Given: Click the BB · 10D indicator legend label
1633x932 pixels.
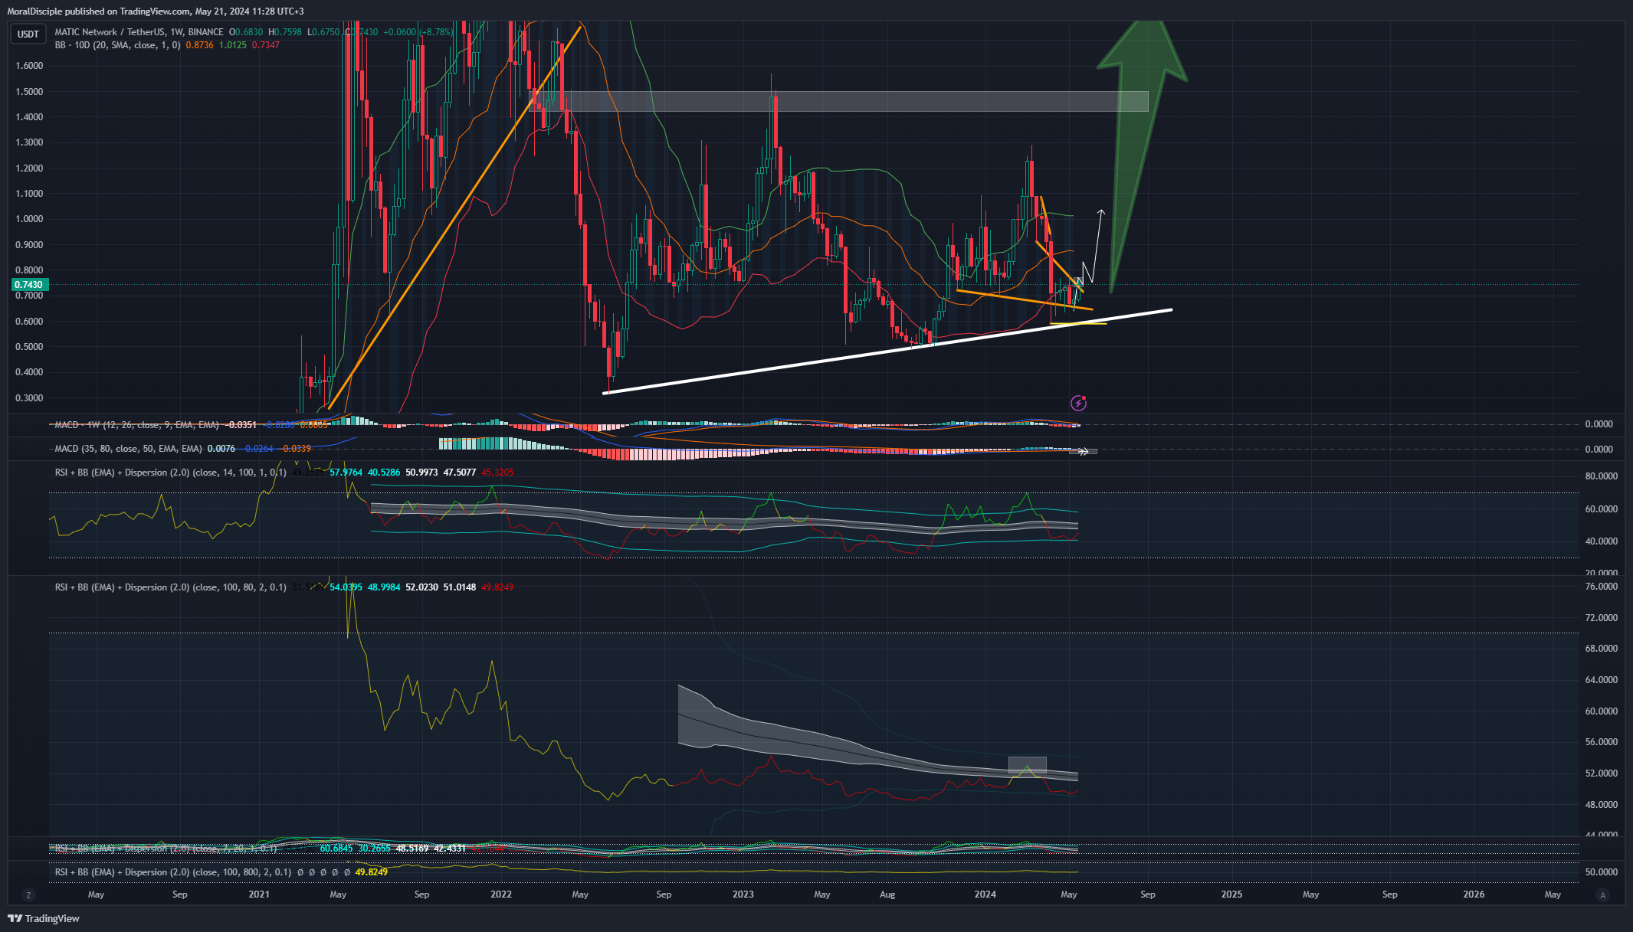Looking at the screenshot, I should (118, 45).
